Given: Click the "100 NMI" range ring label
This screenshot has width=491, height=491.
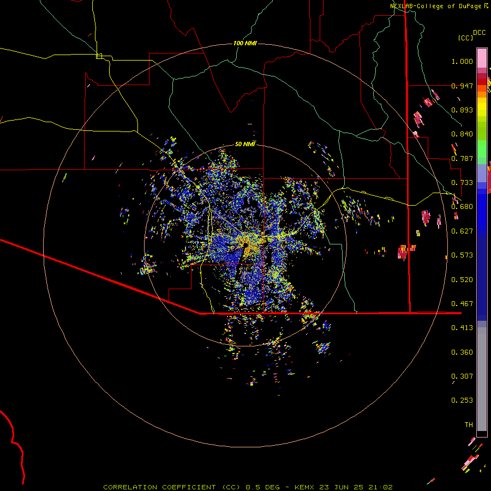Looking at the screenshot, I should pos(245,43).
